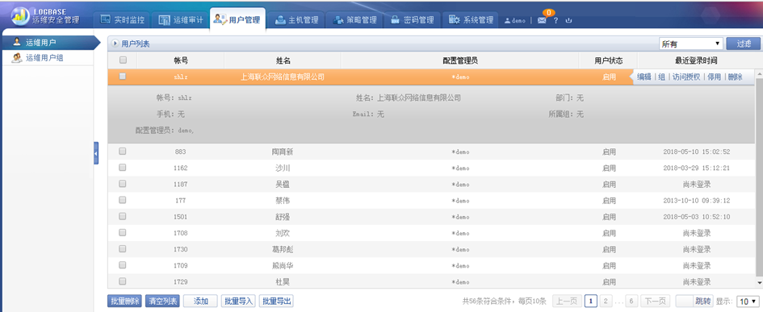The width and height of the screenshot is (763, 312).
Task: Check the checkbox for account 883
Action: (x=122, y=151)
